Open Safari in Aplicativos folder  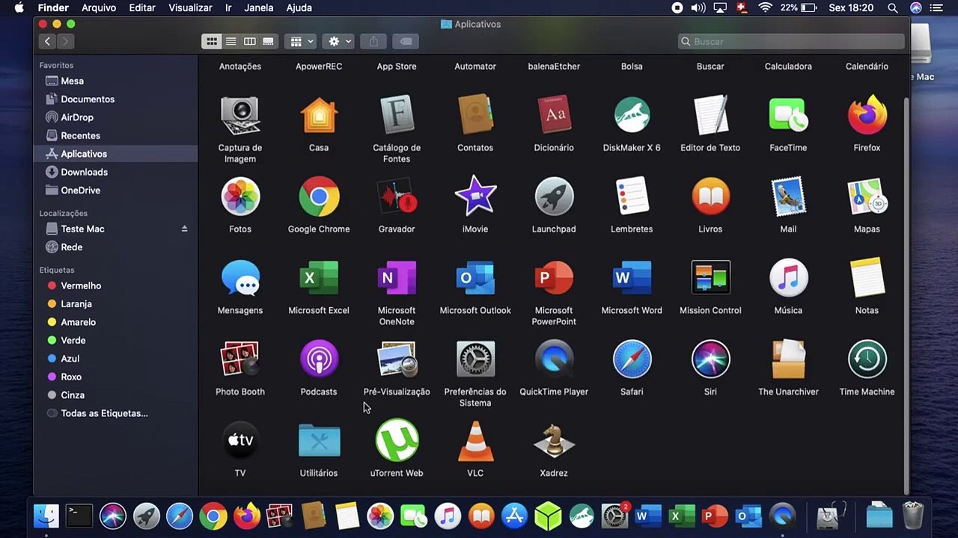tap(632, 360)
